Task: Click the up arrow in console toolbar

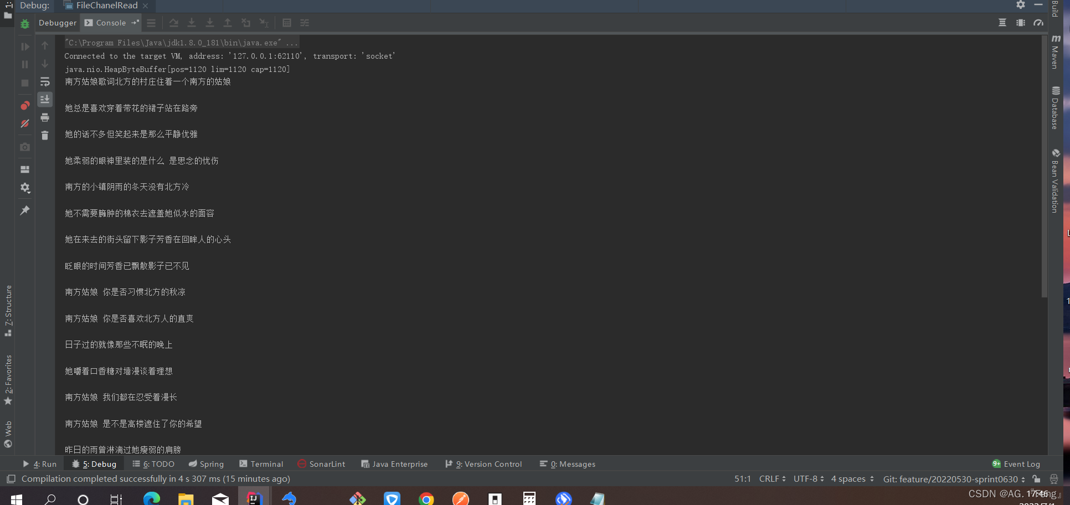Action: [x=45, y=46]
